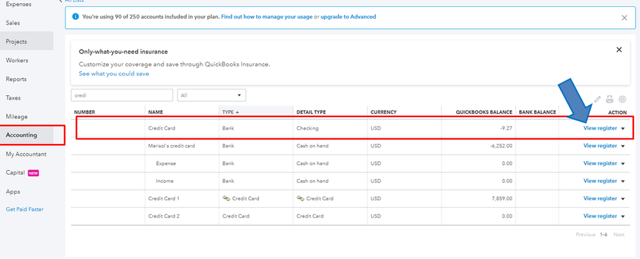
Task: Go to Workers in the sidebar
Action: tap(17, 60)
